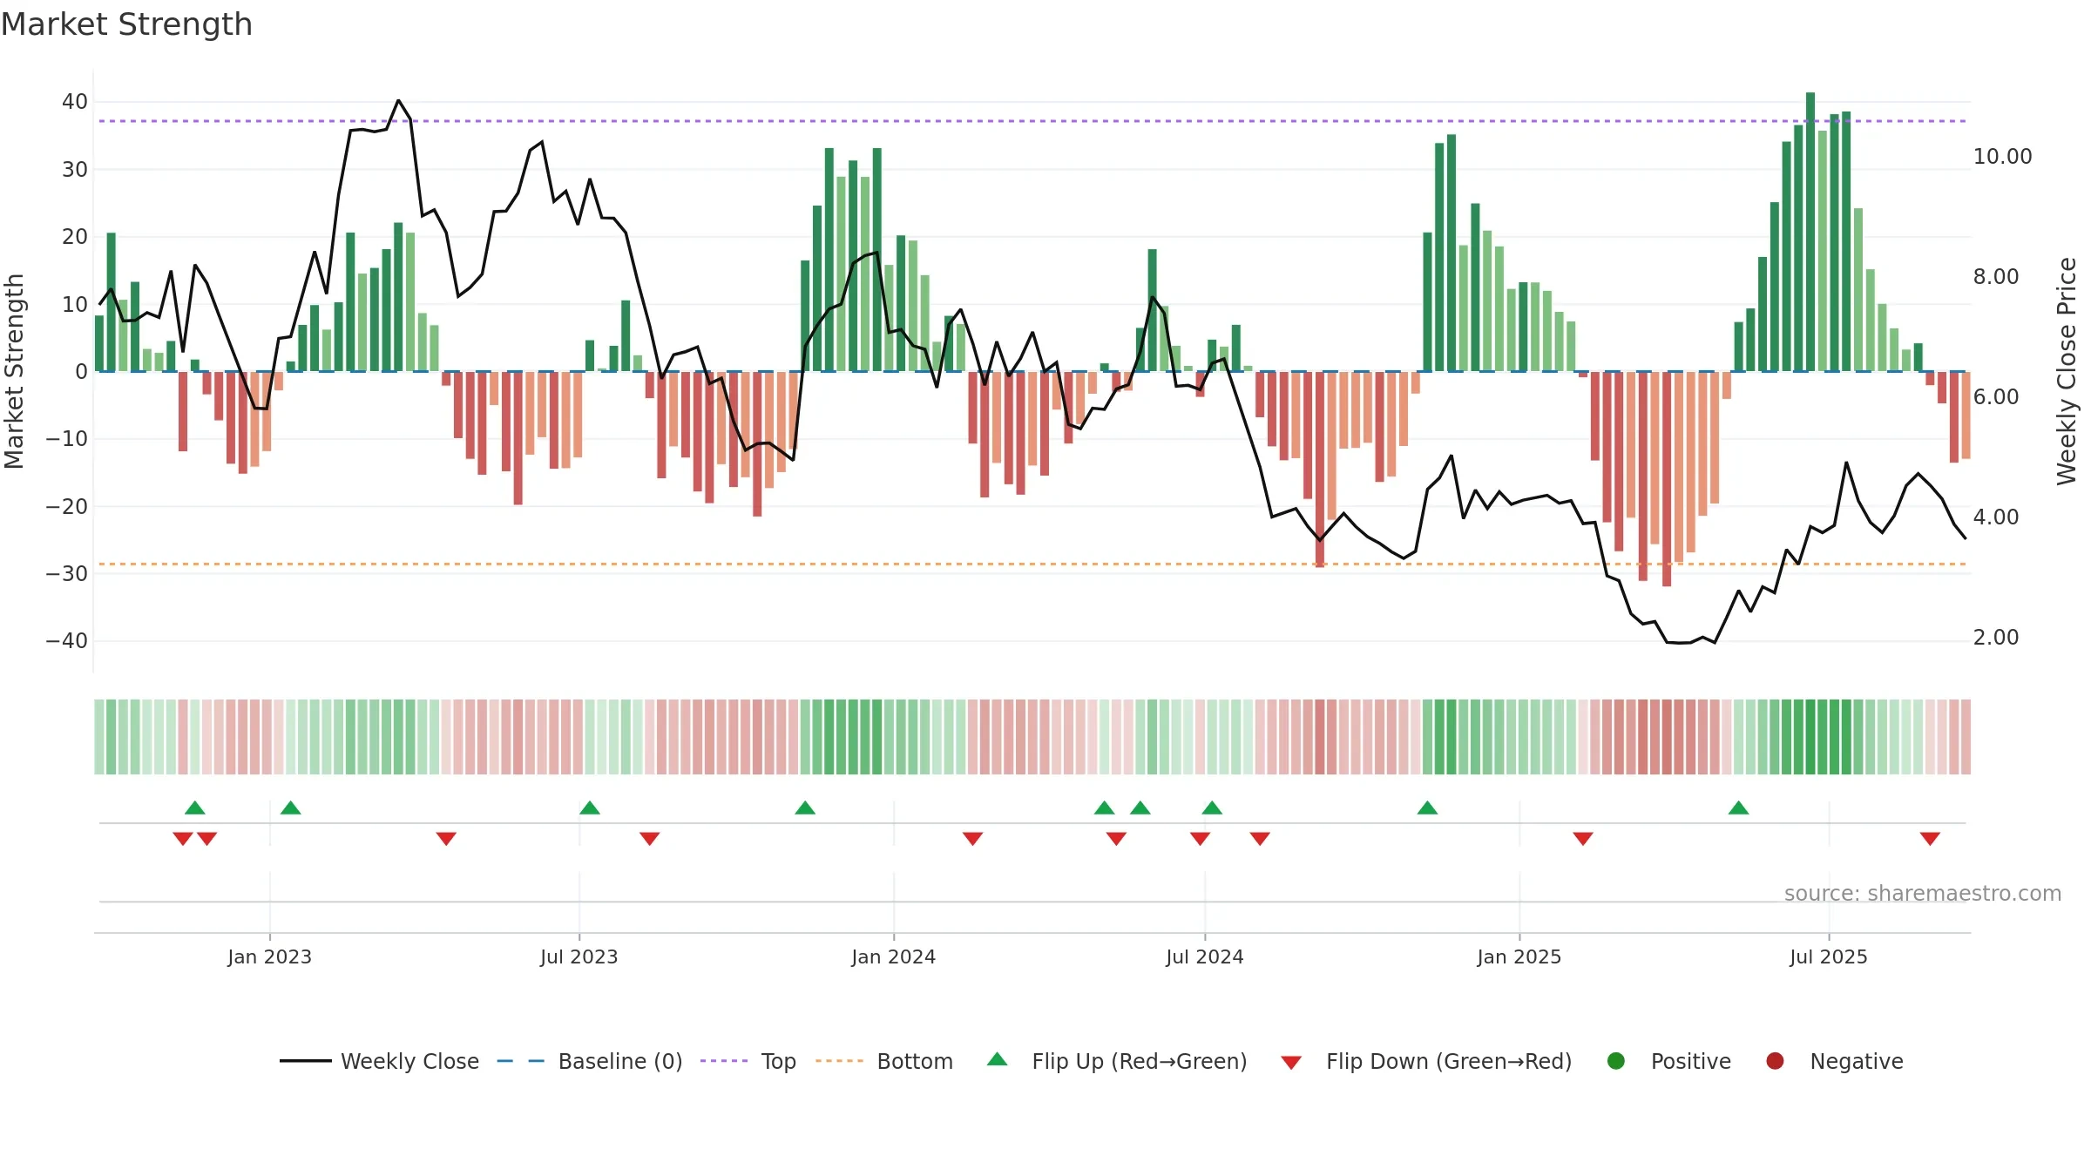Click the tallest green bar above 40

pos(1810,232)
